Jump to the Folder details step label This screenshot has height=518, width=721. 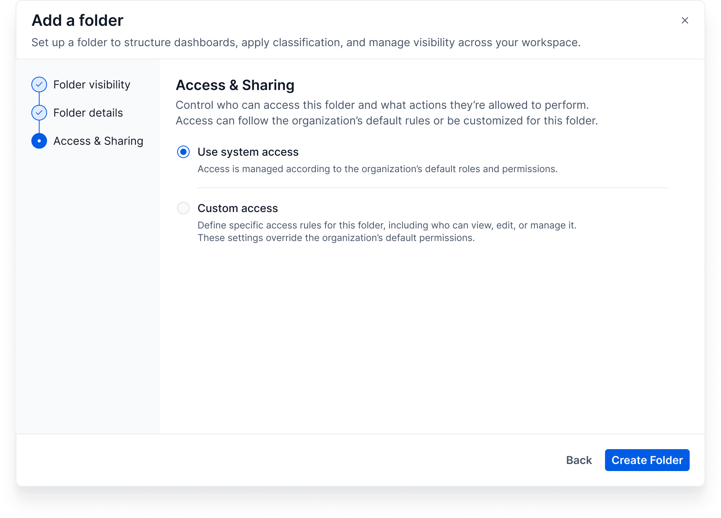pos(88,113)
